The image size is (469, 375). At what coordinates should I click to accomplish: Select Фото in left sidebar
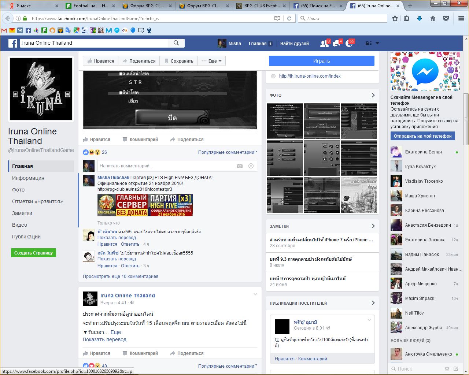tap(18, 190)
